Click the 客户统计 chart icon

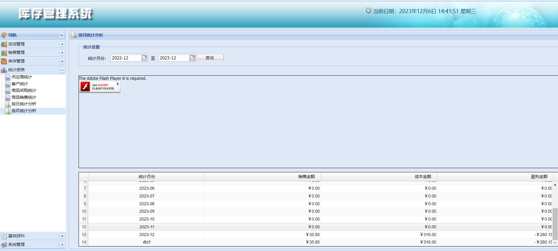[8, 84]
